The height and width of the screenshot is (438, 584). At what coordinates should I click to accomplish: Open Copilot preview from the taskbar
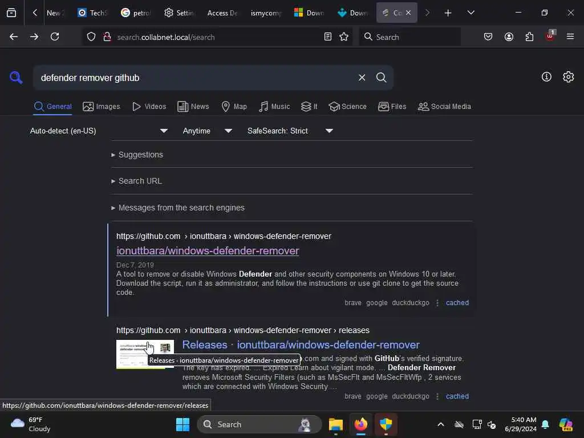point(566,424)
